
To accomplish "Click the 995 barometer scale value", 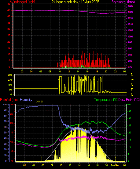I will tap(130, 42).
